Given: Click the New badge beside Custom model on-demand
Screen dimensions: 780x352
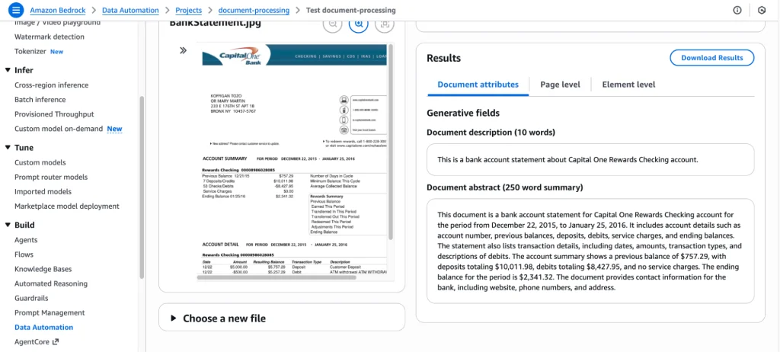Looking at the screenshot, I should pyautogui.click(x=114, y=129).
